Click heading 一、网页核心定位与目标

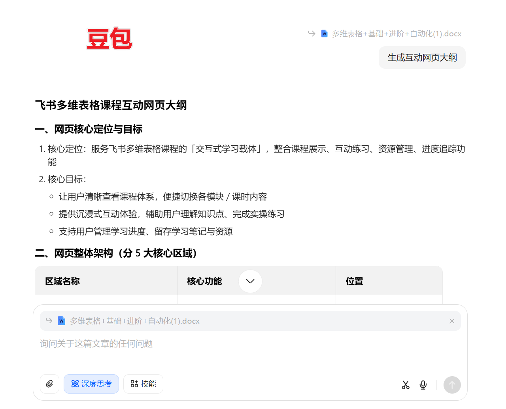(x=89, y=129)
